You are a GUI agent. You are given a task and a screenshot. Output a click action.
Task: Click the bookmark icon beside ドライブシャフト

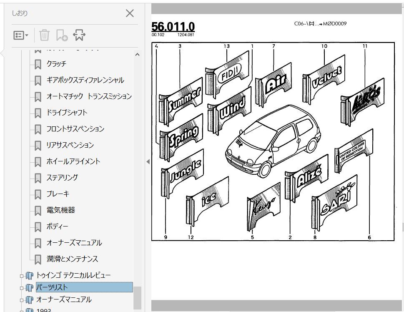[38, 113]
